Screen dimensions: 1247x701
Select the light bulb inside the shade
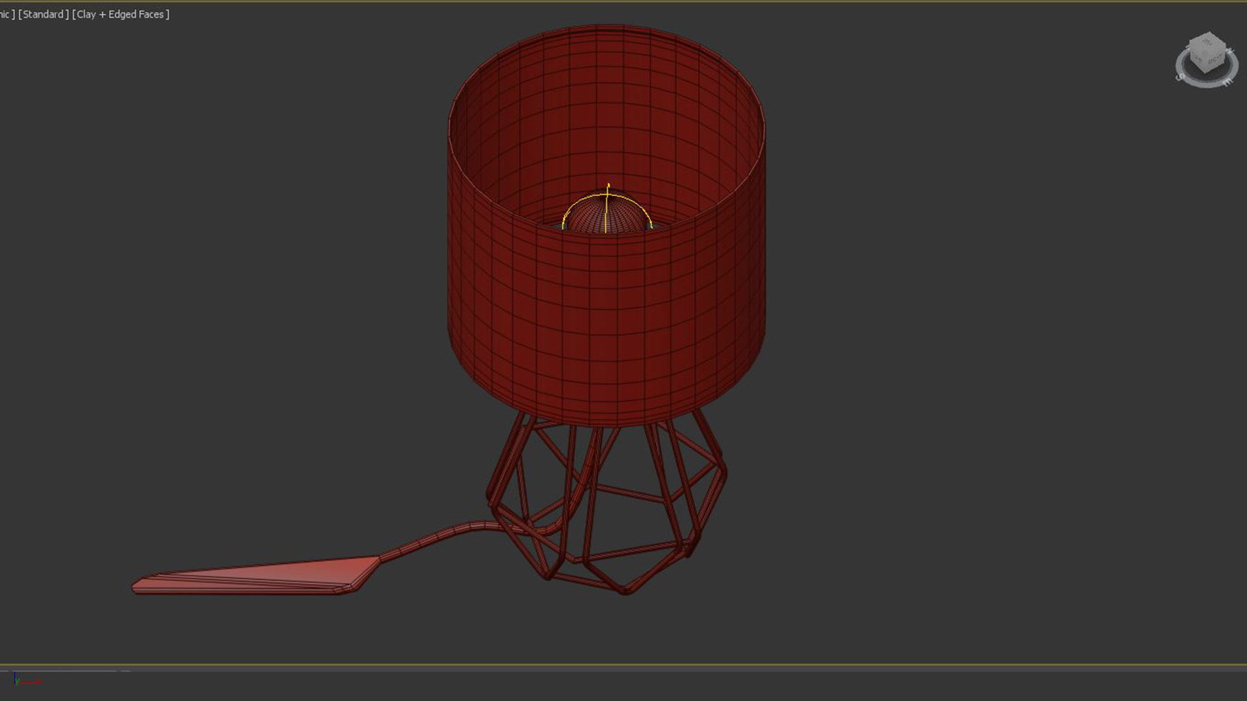point(607,214)
